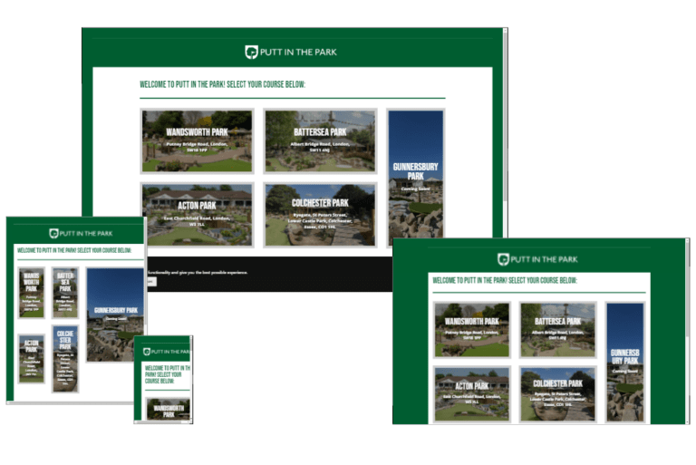Viewport: 696px width, 465px height.
Task: Select the Acton Park tile in the tablet window
Action: point(31,359)
